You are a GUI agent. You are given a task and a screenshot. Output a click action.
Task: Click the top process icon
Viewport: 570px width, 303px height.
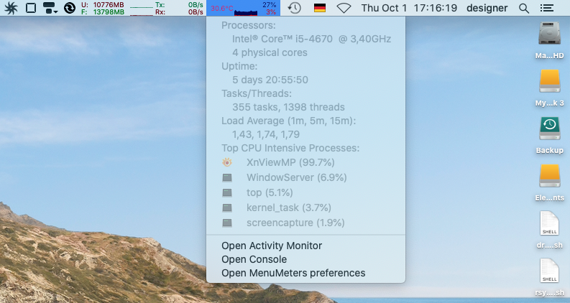pyautogui.click(x=227, y=192)
